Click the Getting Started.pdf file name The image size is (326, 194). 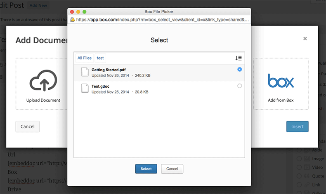click(x=109, y=70)
